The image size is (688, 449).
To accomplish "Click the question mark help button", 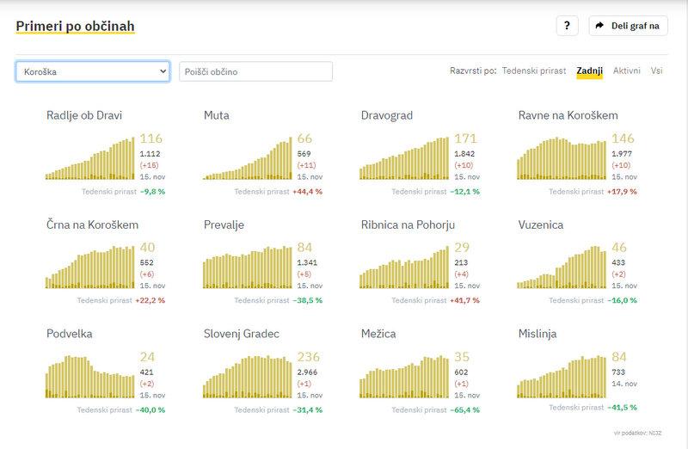I will (x=566, y=26).
